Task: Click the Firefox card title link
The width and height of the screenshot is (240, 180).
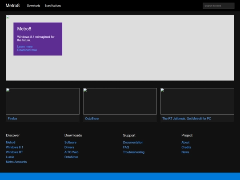Action: point(12,119)
